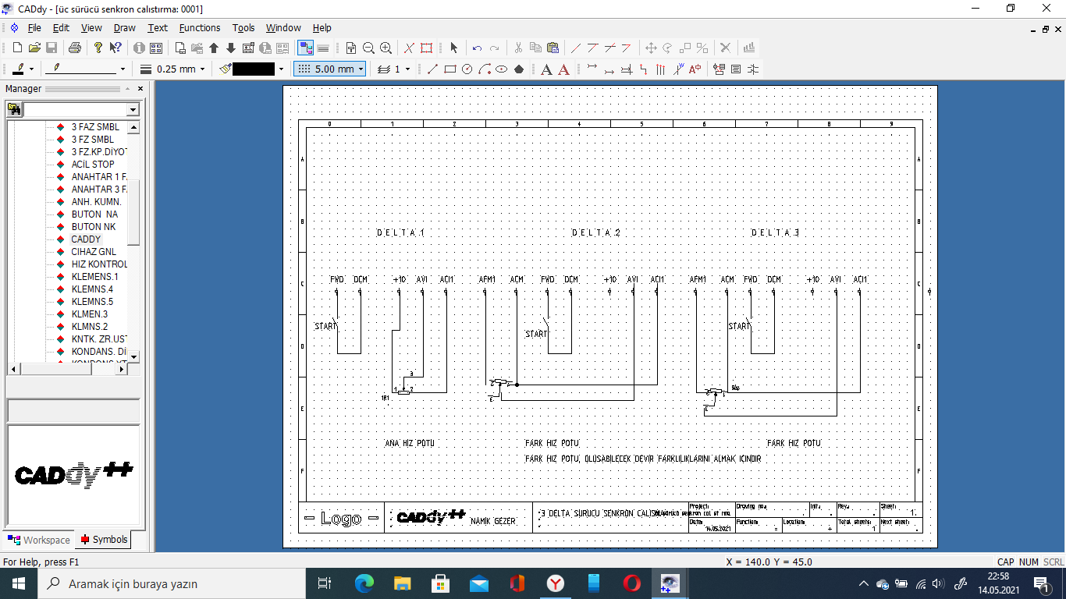Select the arrow pointer tool
1066x599 pixels.
(454, 48)
